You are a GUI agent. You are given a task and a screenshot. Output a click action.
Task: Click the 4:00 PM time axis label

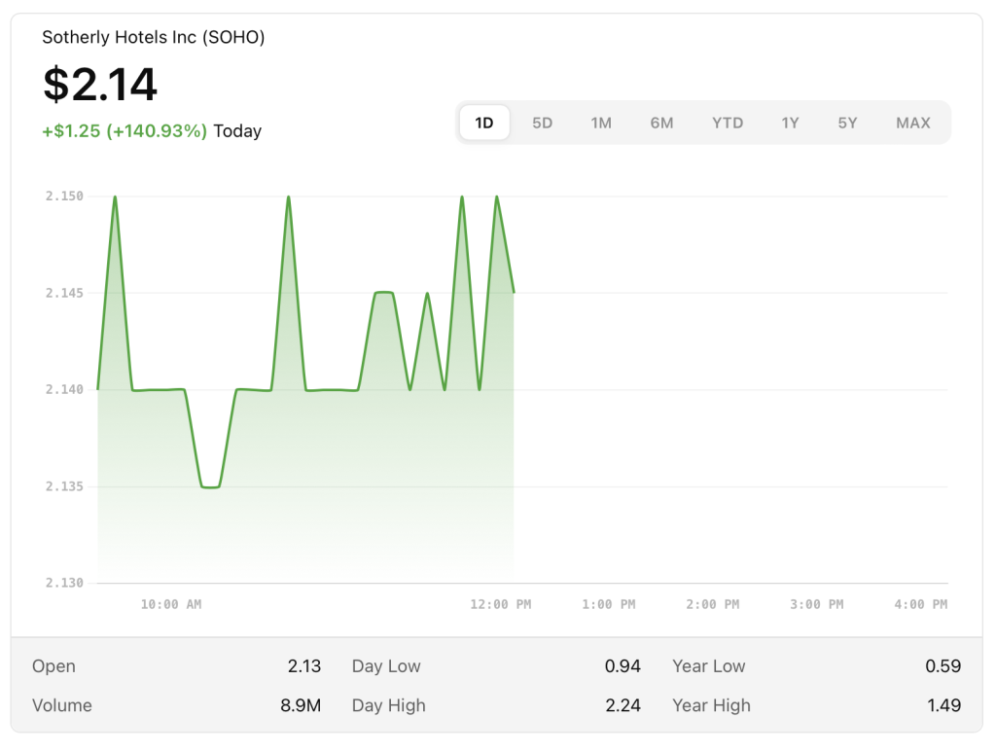pyautogui.click(x=920, y=604)
